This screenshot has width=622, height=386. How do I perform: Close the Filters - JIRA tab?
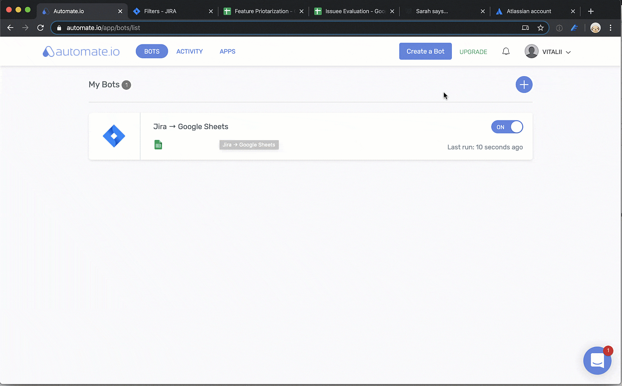tap(211, 11)
